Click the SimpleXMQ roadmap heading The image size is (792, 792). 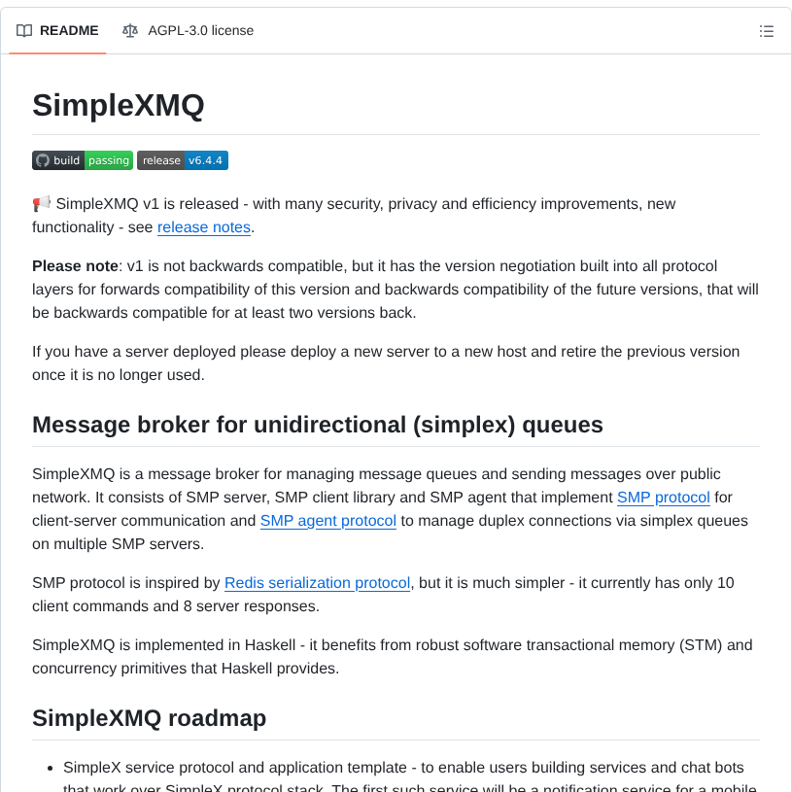coord(149,718)
